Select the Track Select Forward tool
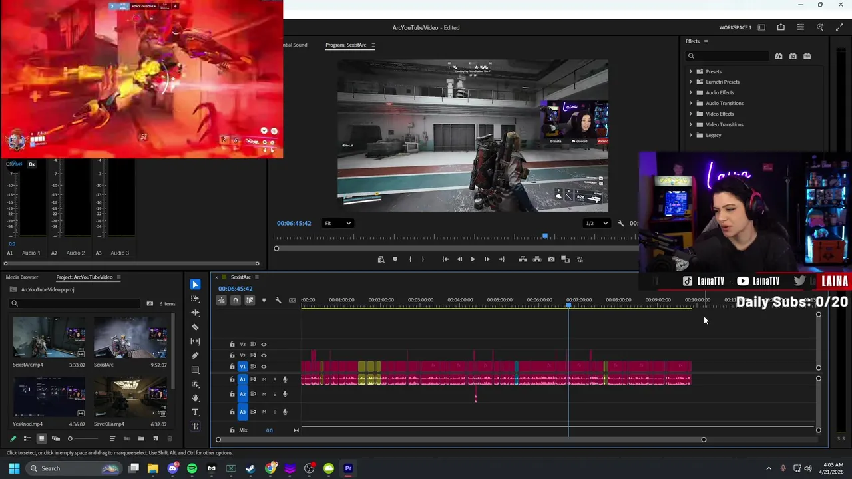This screenshot has height=479, width=852. [195, 299]
